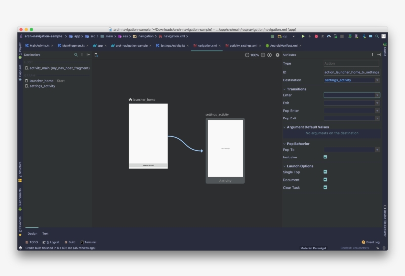Open the SDK Manager download icon
The image size is (405, 276).
point(364,36)
